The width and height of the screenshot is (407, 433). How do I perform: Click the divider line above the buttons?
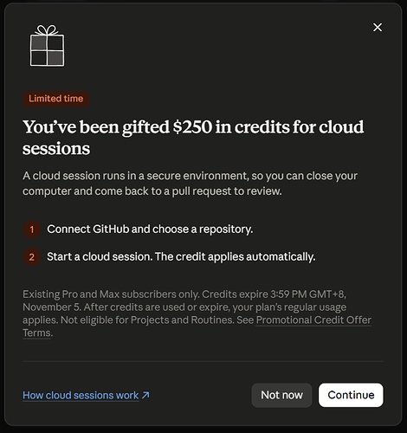pyautogui.click(x=203, y=361)
